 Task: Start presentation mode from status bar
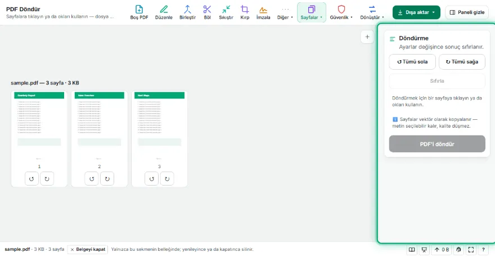tap(424, 250)
